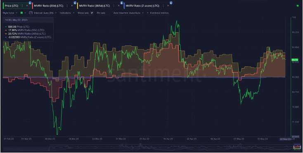Click the 23 Mar 23 date label
Viewport: 303px width, 153px height.
tap(97, 139)
